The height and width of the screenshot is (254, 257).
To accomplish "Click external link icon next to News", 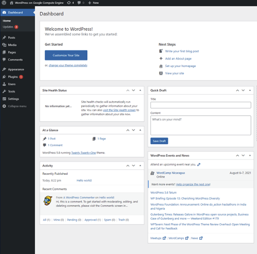I will (x=201, y=238).
